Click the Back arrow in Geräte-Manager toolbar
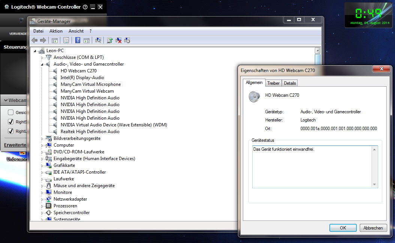 coord(34,40)
